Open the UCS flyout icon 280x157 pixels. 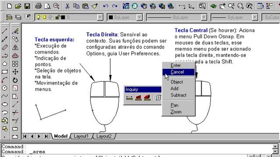[191, 6]
